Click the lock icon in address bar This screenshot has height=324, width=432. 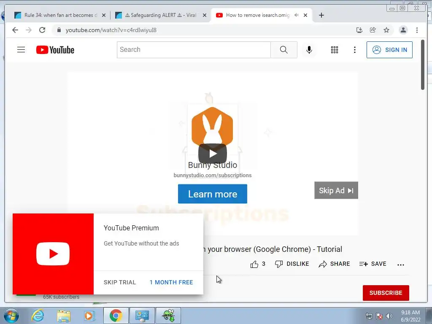[59, 30]
